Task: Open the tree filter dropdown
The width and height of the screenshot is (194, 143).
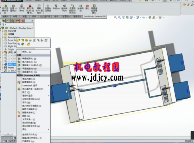Action: coord(4,25)
